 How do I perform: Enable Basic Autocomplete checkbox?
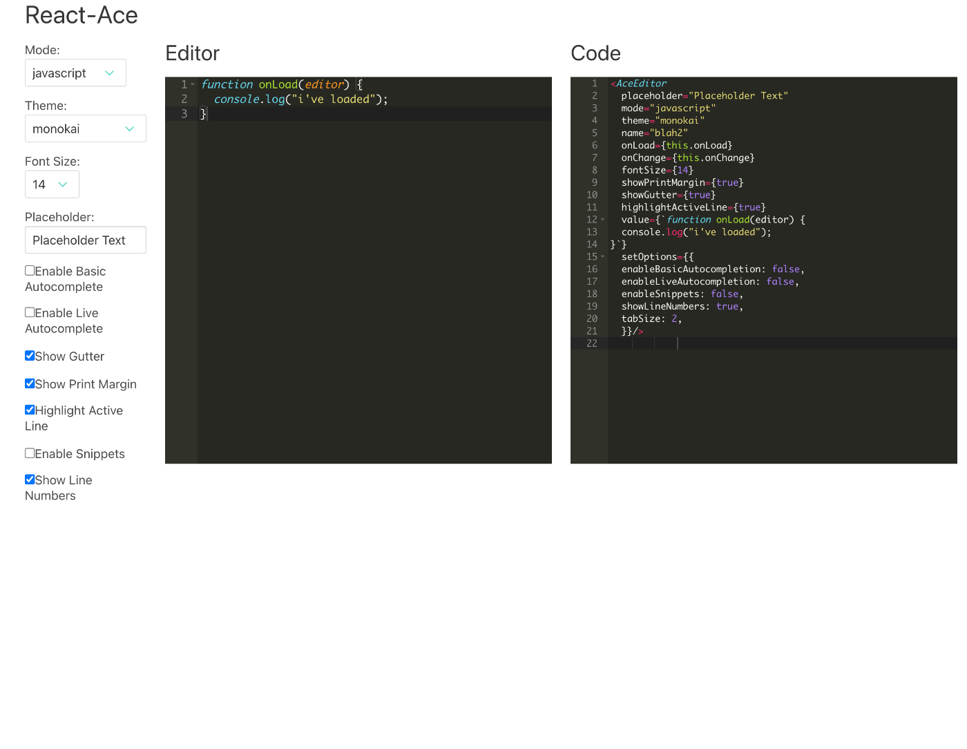point(30,270)
